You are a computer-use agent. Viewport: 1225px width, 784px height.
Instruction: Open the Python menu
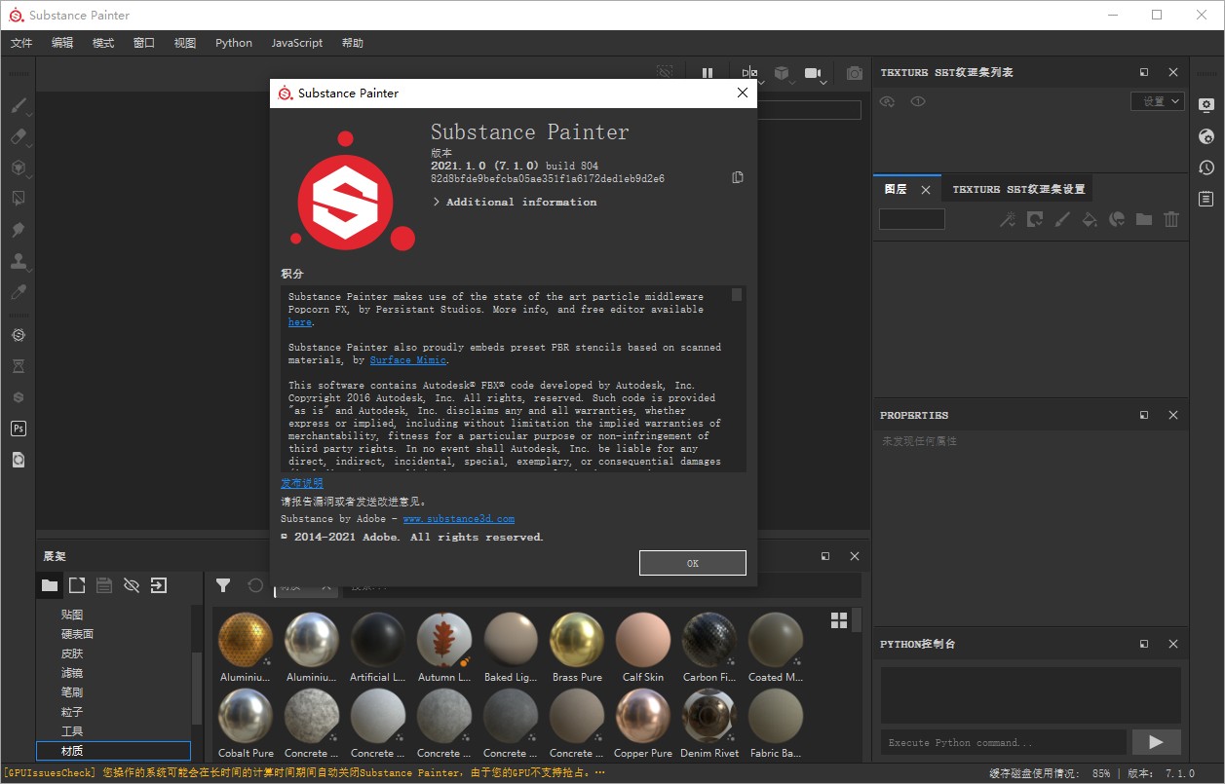234,43
